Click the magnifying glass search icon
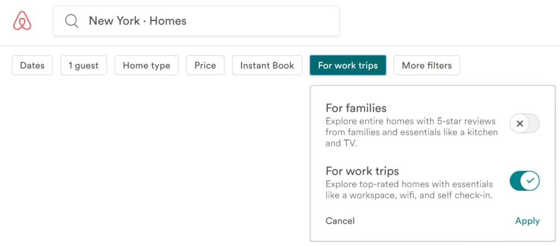The height and width of the screenshot is (246, 560). point(72,21)
